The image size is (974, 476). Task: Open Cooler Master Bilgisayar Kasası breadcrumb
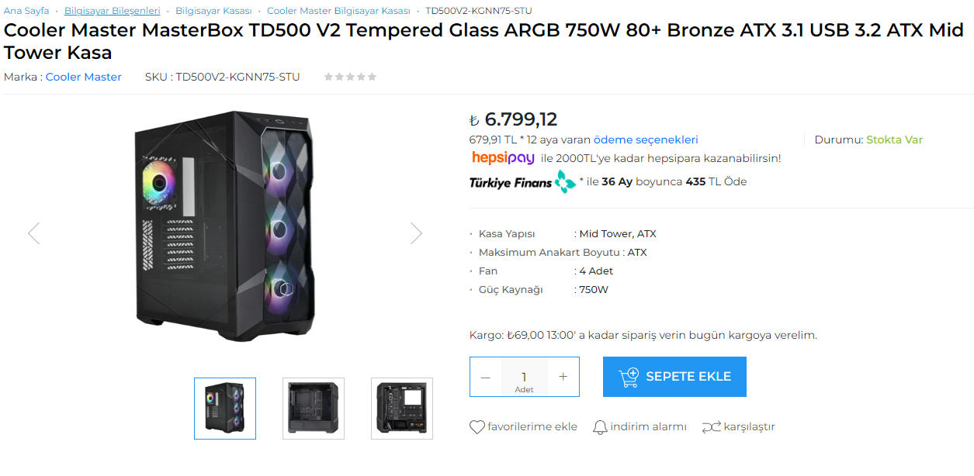[338, 11]
